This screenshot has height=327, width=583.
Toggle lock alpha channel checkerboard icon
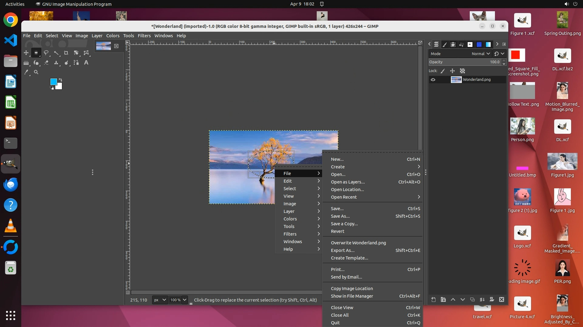click(462, 71)
